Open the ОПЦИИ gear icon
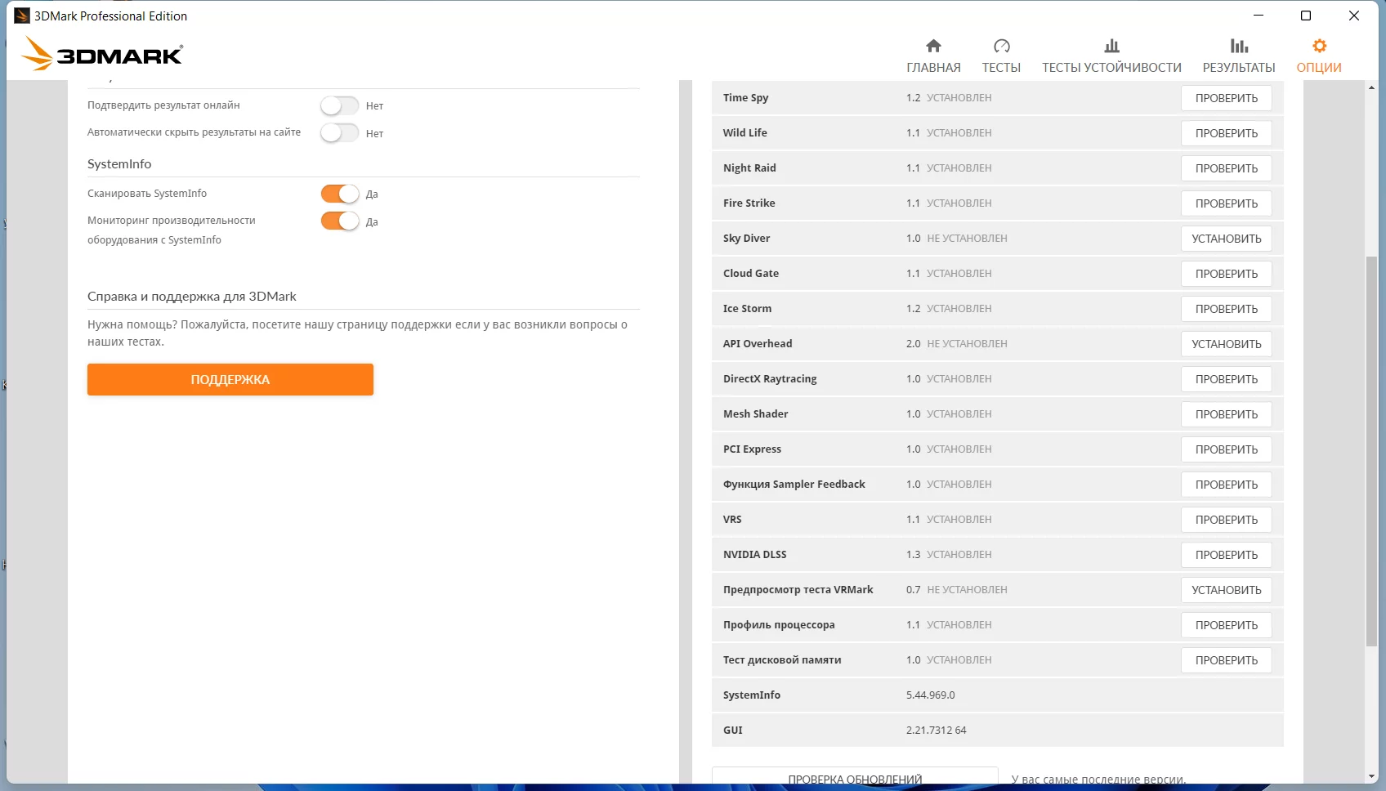 tap(1319, 46)
